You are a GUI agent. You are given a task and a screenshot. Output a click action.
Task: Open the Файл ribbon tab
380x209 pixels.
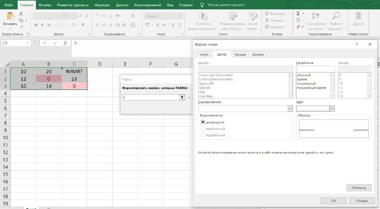[x=9, y=5]
